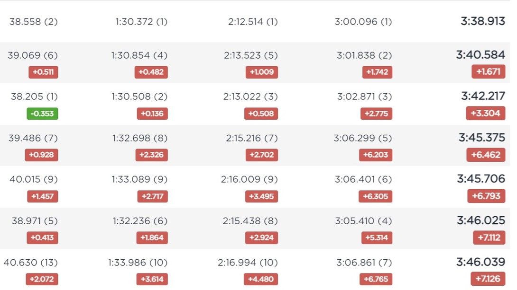517x290 pixels.
Task: Select split time 3:00.096 (1)
Action: pos(363,22)
